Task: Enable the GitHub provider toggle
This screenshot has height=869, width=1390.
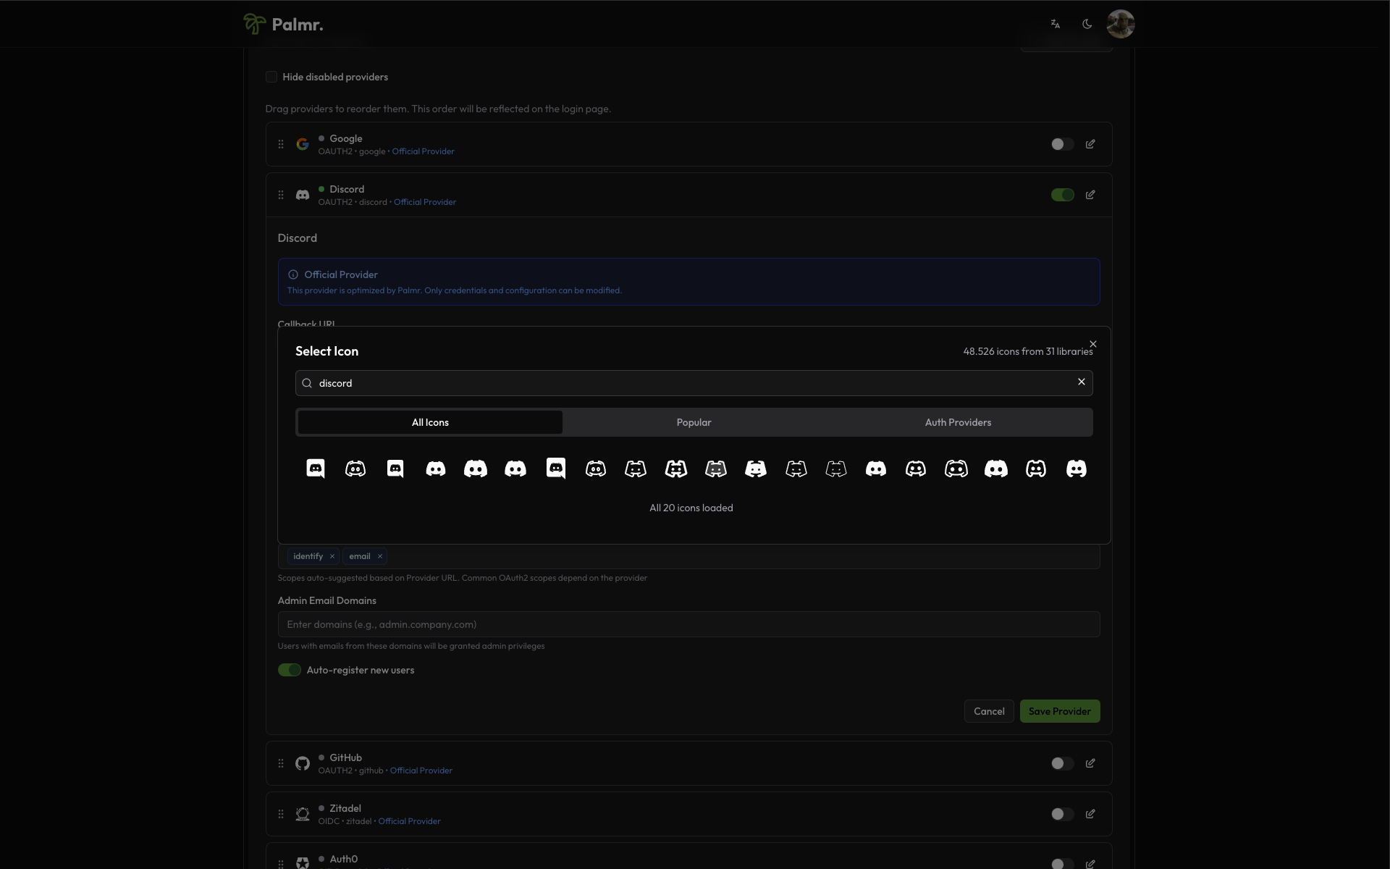Action: point(1062,763)
